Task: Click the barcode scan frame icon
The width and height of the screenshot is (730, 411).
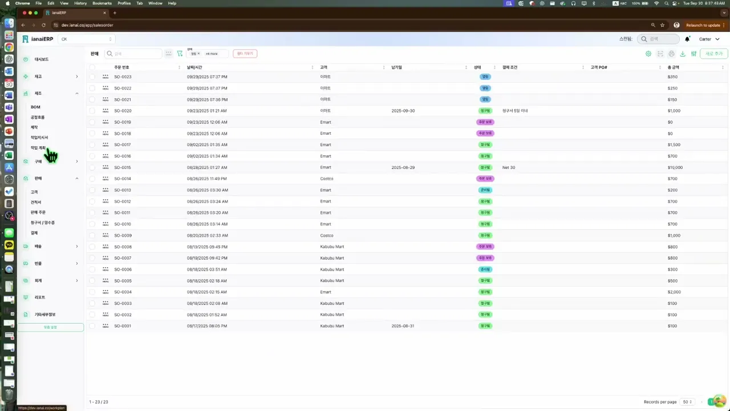Action: coord(660,54)
